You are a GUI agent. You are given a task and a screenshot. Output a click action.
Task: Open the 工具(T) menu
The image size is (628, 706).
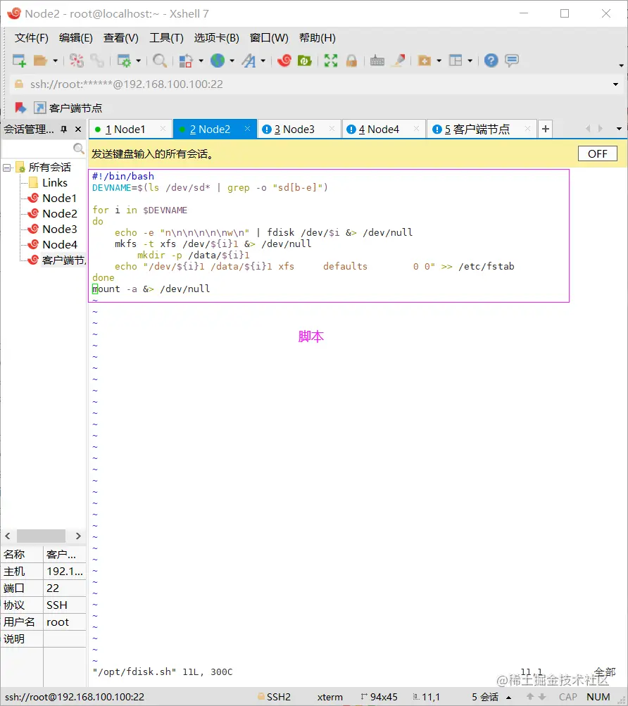pyautogui.click(x=166, y=38)
